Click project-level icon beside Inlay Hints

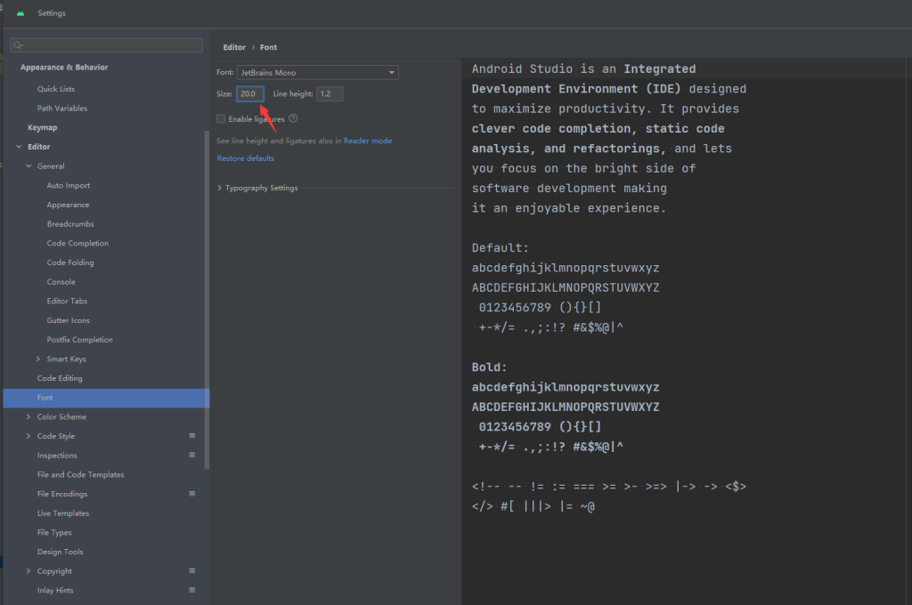click(x=192, y=590)
